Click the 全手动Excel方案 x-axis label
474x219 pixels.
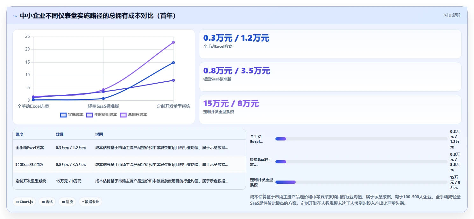click(x=33, y=106)
